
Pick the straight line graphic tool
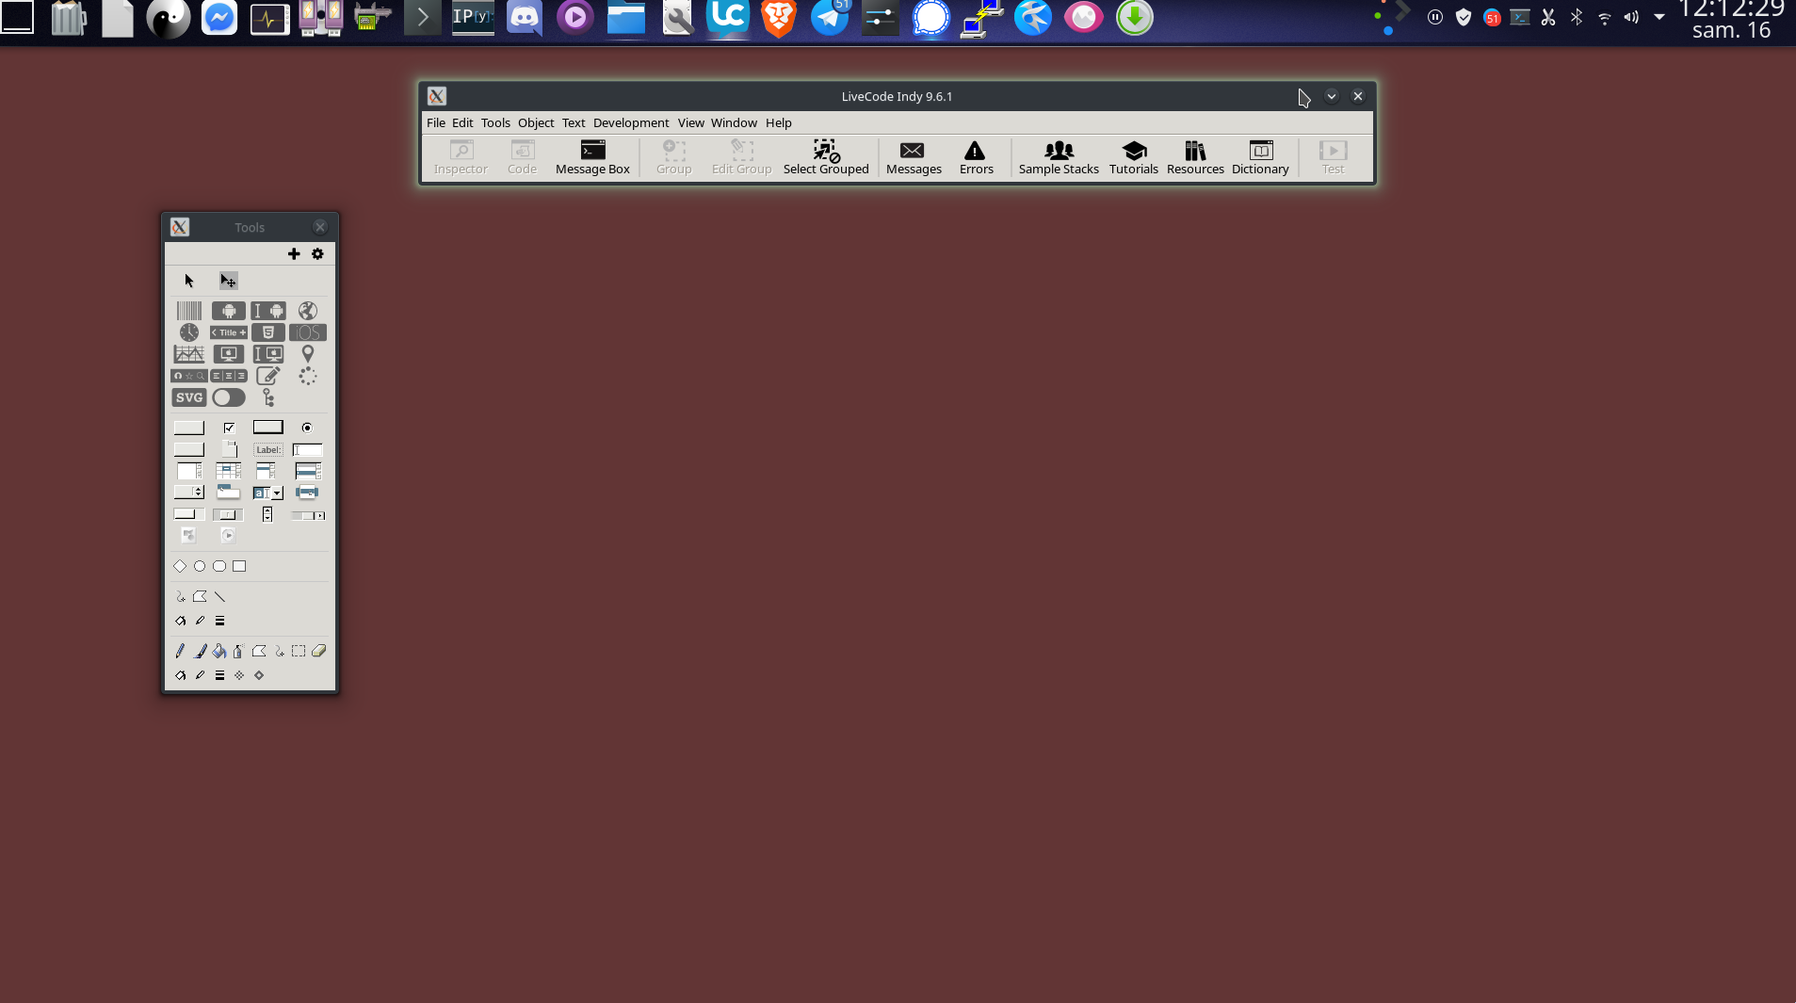click(219, 596)
